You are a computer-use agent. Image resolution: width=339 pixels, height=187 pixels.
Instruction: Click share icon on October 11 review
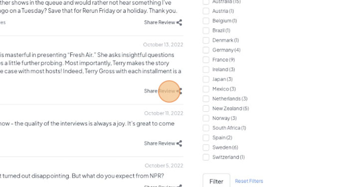coord(179,143)
